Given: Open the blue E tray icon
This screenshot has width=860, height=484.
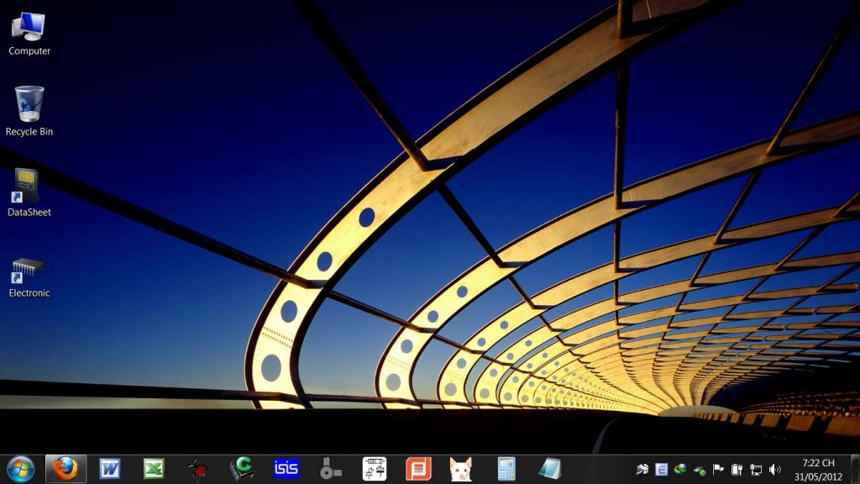Looking at the screenshot, I should [x=662, y=469].
